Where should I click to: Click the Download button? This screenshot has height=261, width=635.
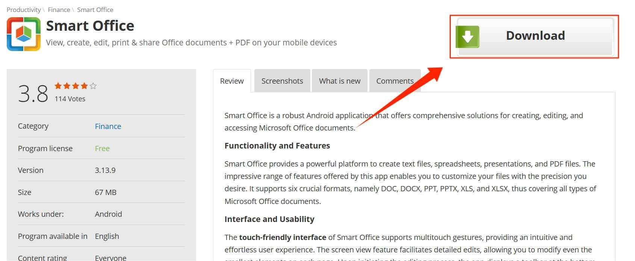coord(535,36)
